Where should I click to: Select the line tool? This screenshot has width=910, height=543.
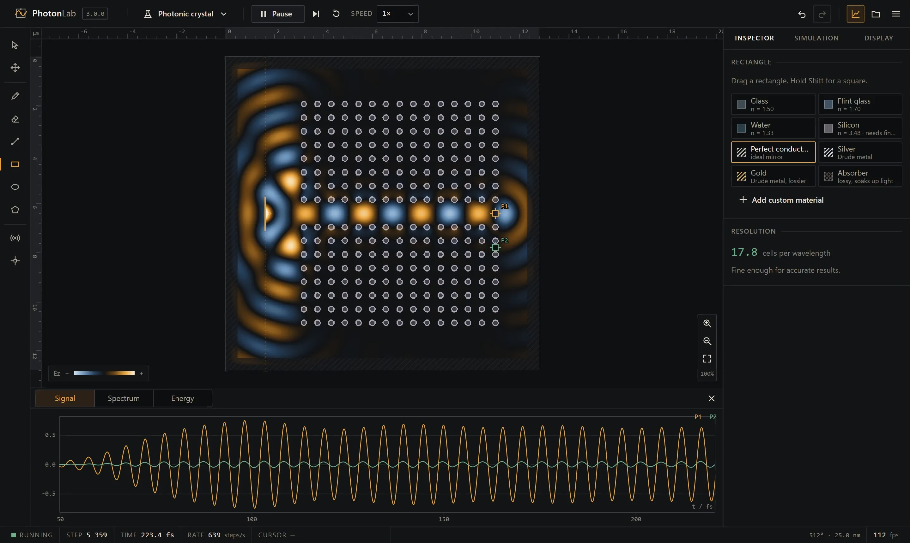[x=15, y=142]
